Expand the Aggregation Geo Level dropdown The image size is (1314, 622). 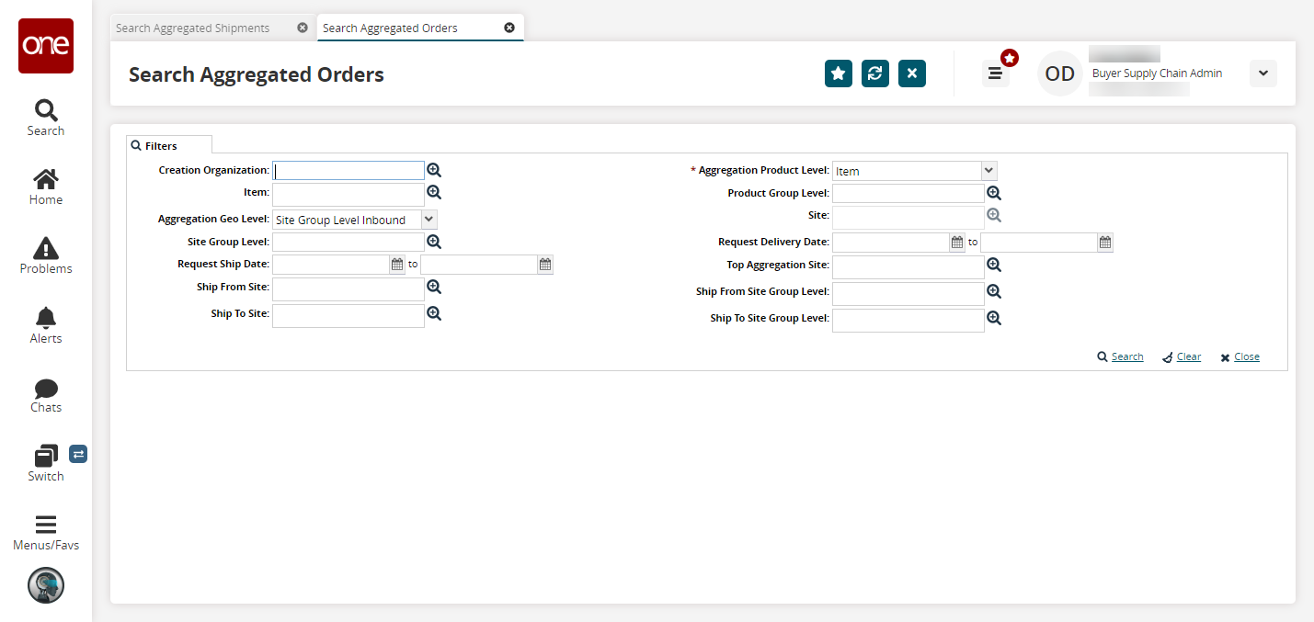tap(428, 220)
